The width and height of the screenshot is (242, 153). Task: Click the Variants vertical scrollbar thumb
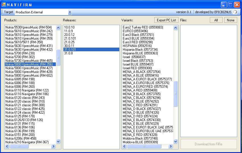click(175, 94)
